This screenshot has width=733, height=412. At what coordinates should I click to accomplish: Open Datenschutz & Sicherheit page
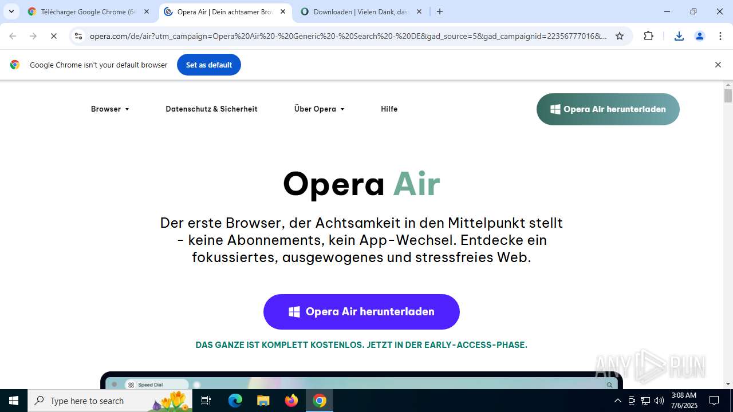pyautogui.click(x=211, y=109)
